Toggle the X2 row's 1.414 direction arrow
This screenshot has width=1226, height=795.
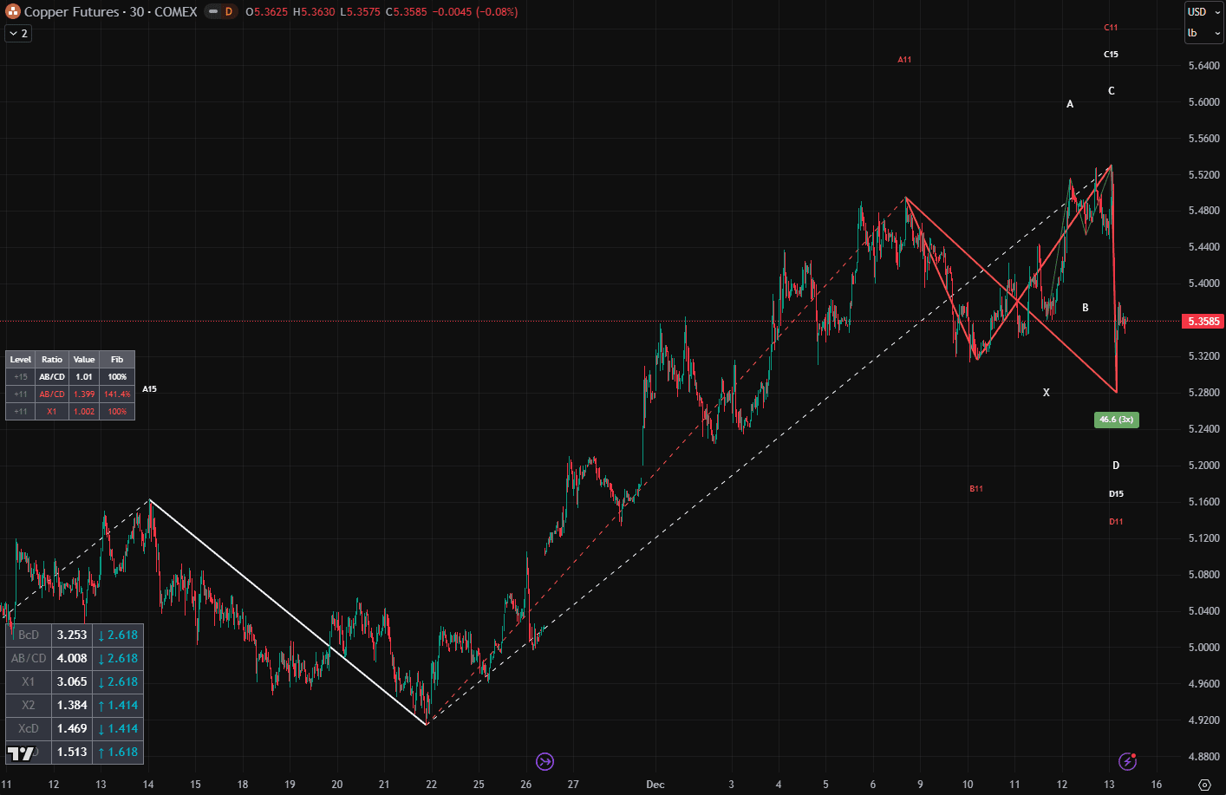click(x=103, y=706)
